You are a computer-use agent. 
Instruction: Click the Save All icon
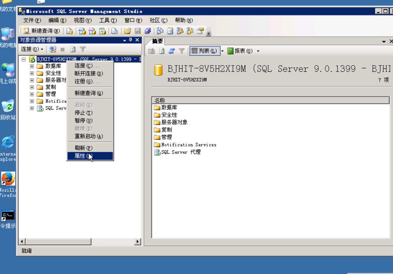[x=148, y=31]
